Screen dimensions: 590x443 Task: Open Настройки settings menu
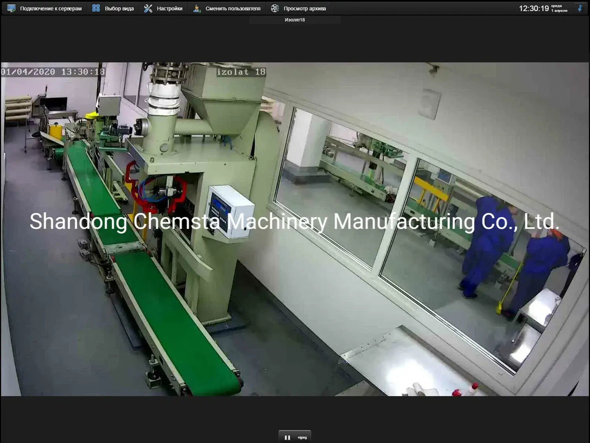tap(163, 8)
